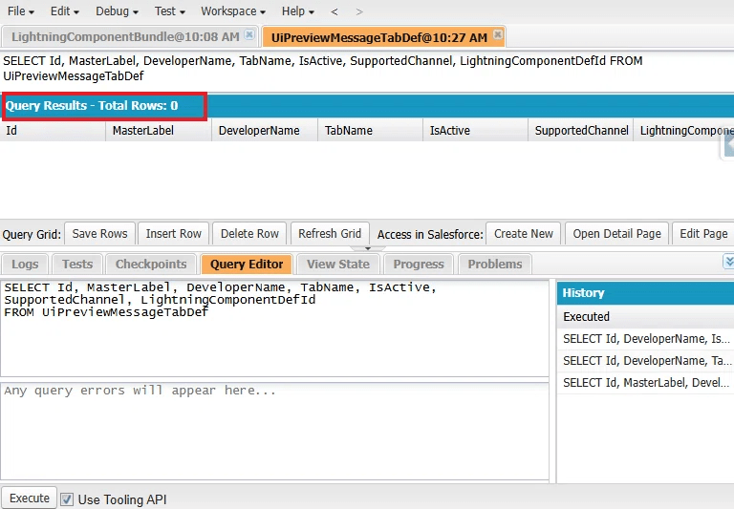Select history entry 'SELECT Id, MasterLabel, Devel...'
Image resolution: width=734 pixels, height=509 pixels.
[646, 383]
